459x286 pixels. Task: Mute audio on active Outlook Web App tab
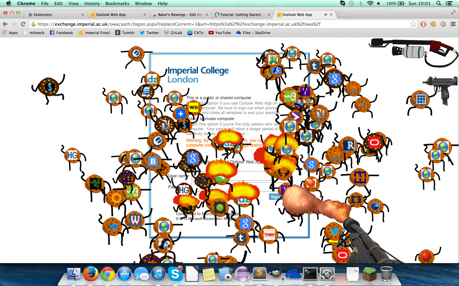tap(326, 15)
